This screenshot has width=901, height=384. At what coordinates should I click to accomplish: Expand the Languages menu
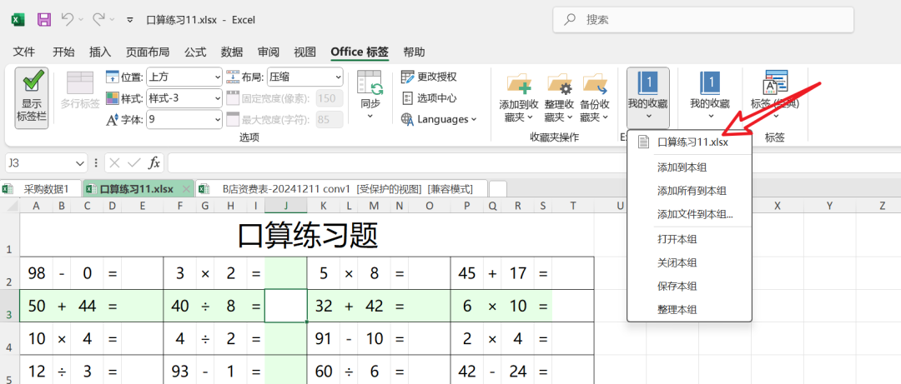click(x=439, y=119)
